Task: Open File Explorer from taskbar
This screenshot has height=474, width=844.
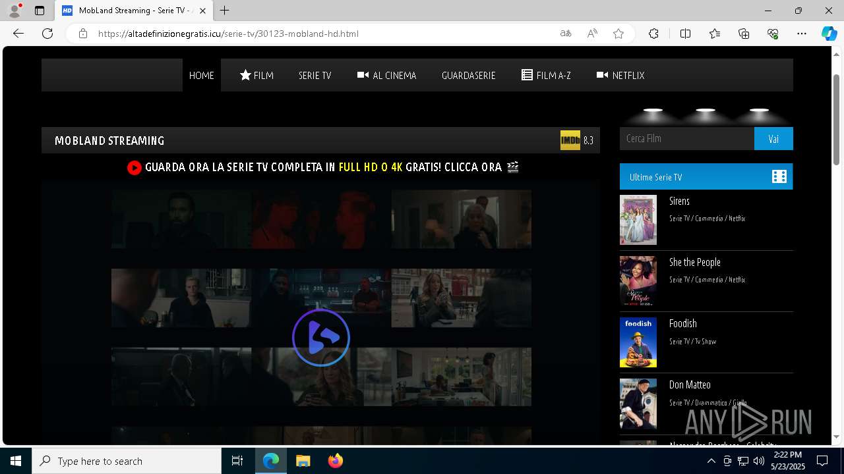Action: tap(303, 461)
